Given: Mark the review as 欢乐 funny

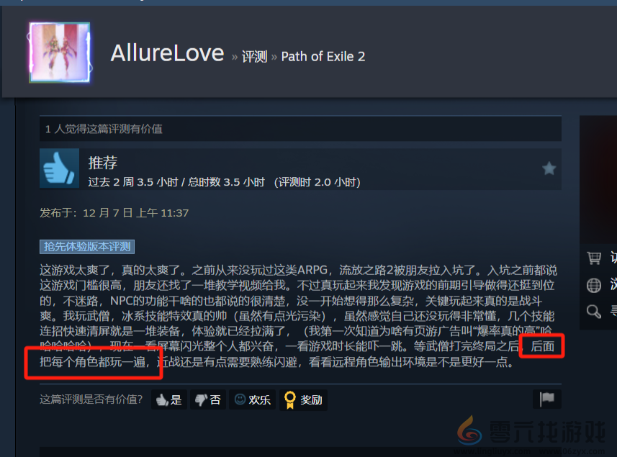Looking at the screenshot, I should tap(252, 400).
